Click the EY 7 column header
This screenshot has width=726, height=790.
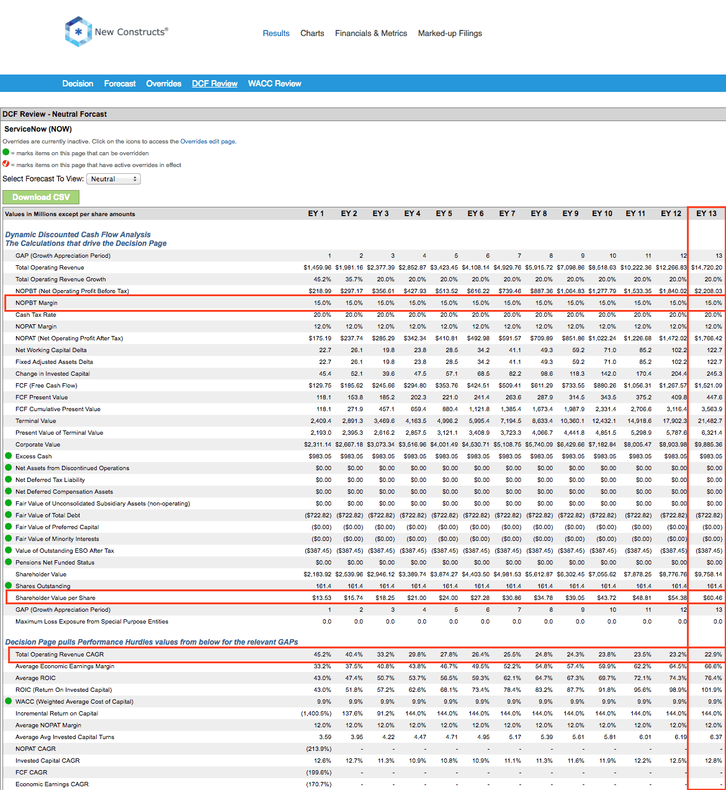pyautogui.click(x=508, y=213)
